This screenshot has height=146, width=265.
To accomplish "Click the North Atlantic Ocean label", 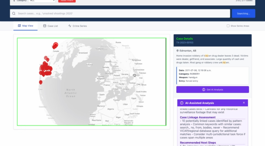I will (71, 93).
